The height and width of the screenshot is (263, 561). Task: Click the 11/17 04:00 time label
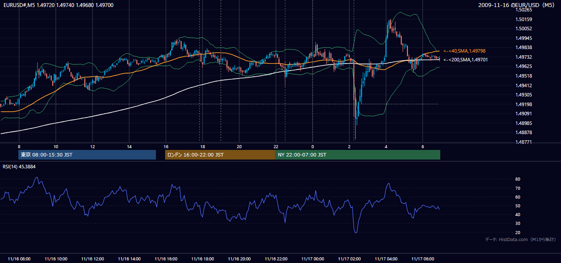pyautogui.click(x=386, y=259)
